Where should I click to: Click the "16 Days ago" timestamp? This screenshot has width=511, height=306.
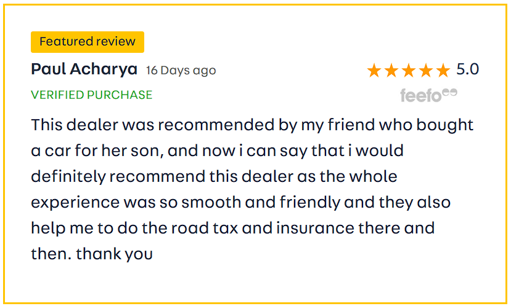(x=181, y=70)
